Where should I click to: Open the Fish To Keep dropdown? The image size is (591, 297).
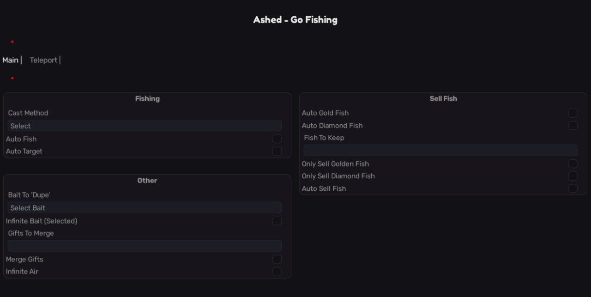440,150
